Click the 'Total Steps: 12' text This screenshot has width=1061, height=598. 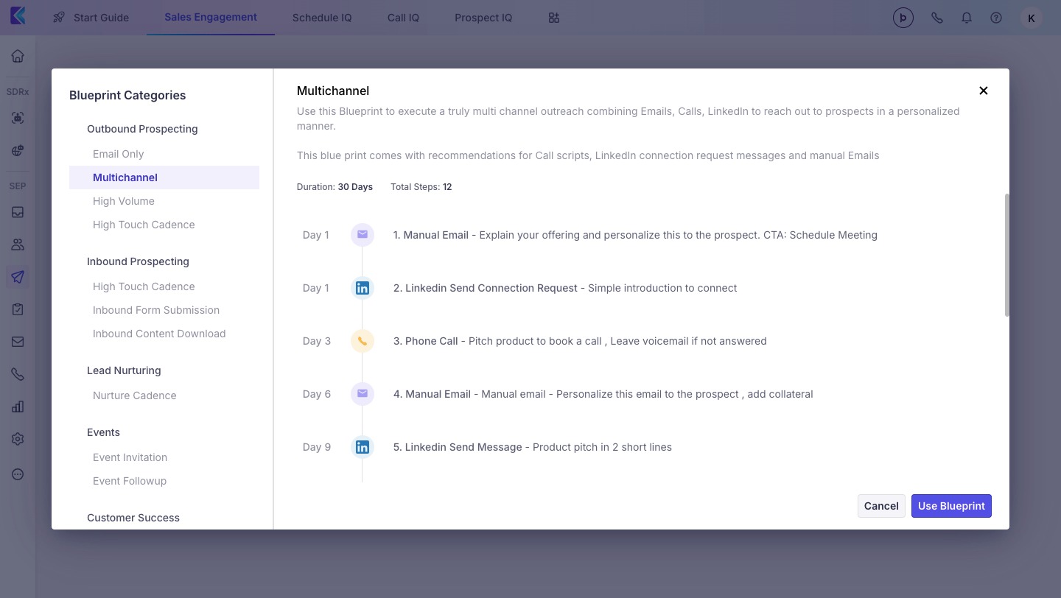tap(421, 187)
